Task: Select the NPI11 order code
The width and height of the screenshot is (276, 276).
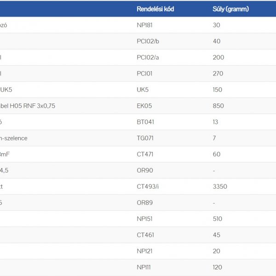Action: point(144,267)
